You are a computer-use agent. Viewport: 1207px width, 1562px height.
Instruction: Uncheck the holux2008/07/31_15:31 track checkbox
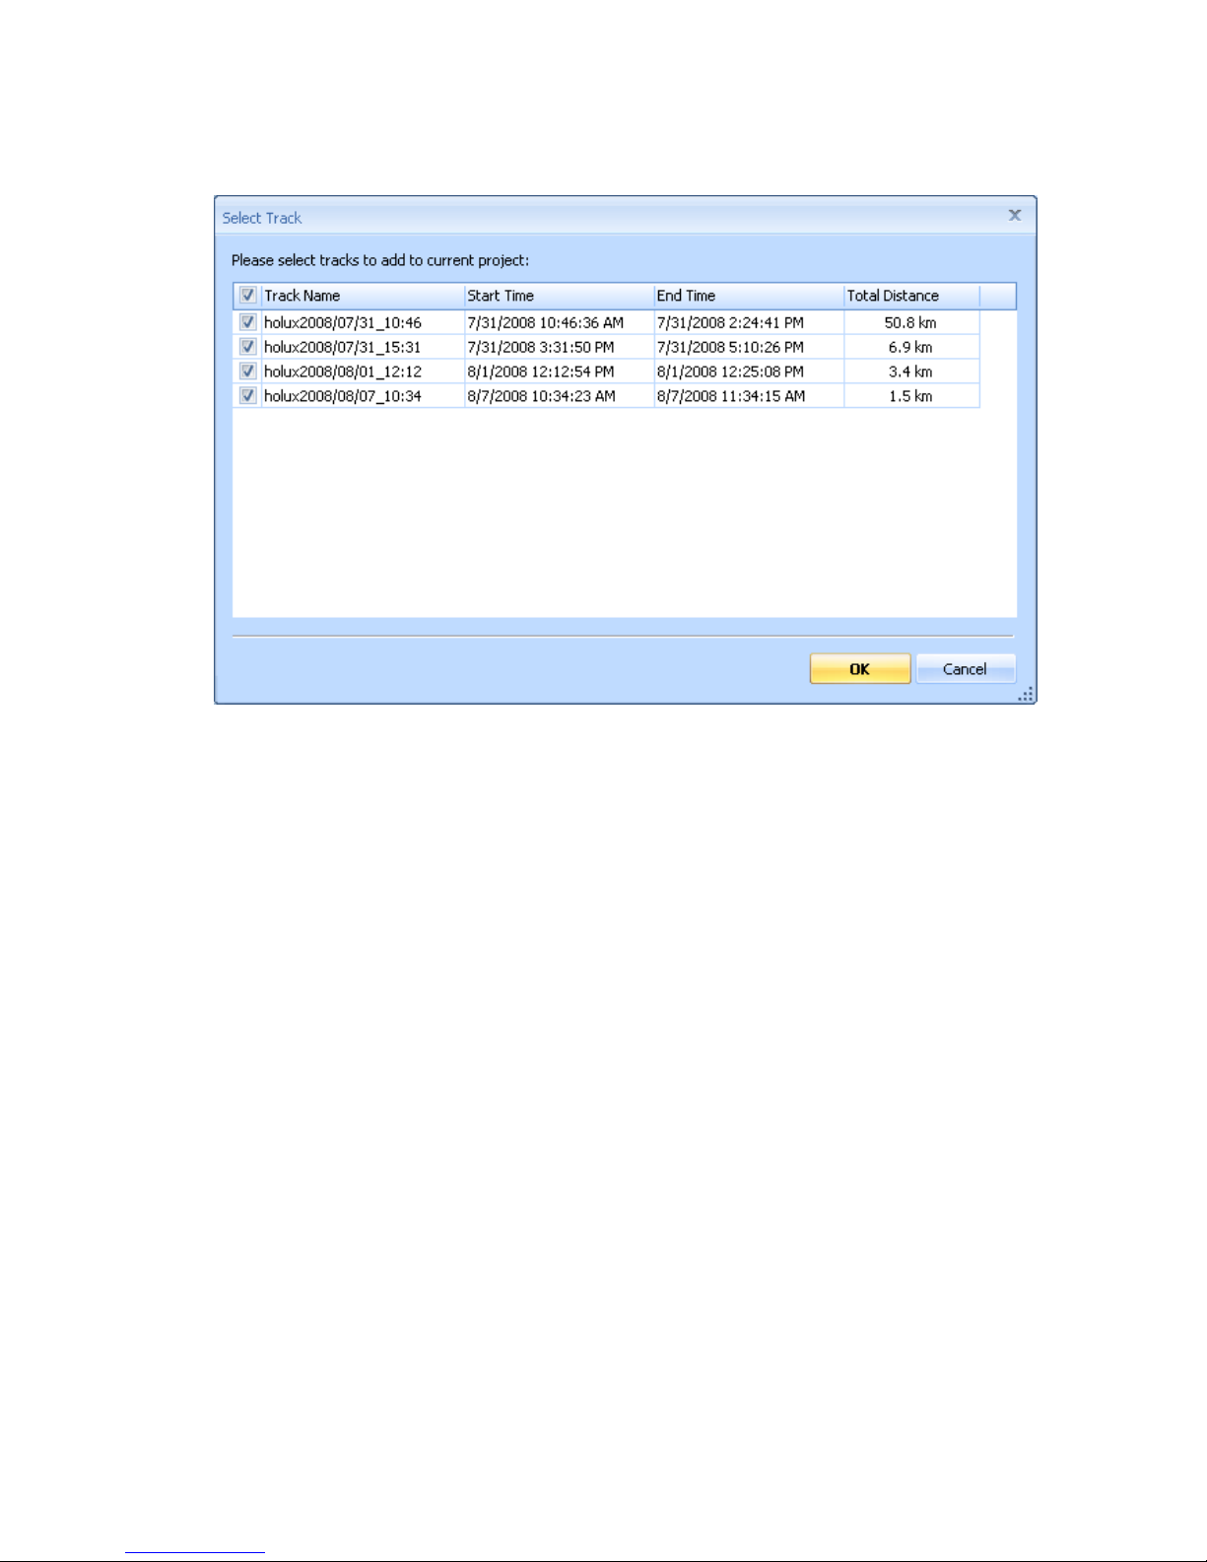pos(248,347)
